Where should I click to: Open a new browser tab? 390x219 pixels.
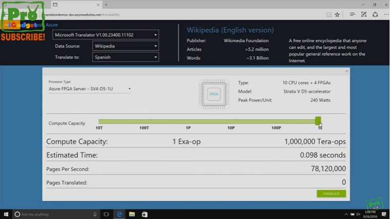[x=106, y=5]
